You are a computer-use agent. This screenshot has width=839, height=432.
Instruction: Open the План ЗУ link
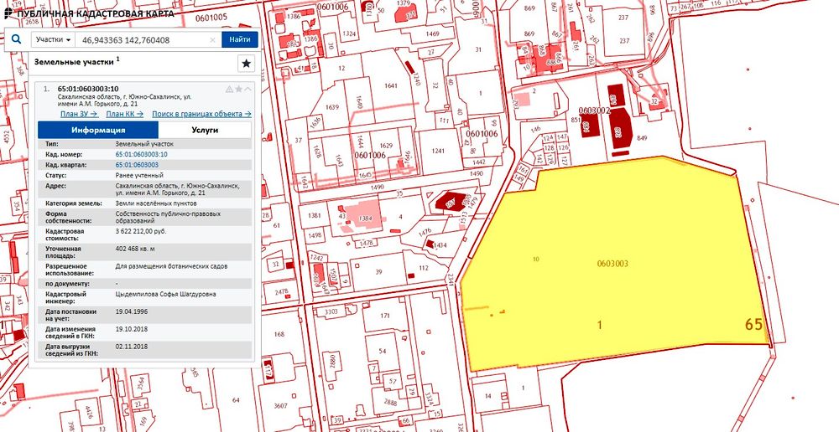(x=77, y=114)
